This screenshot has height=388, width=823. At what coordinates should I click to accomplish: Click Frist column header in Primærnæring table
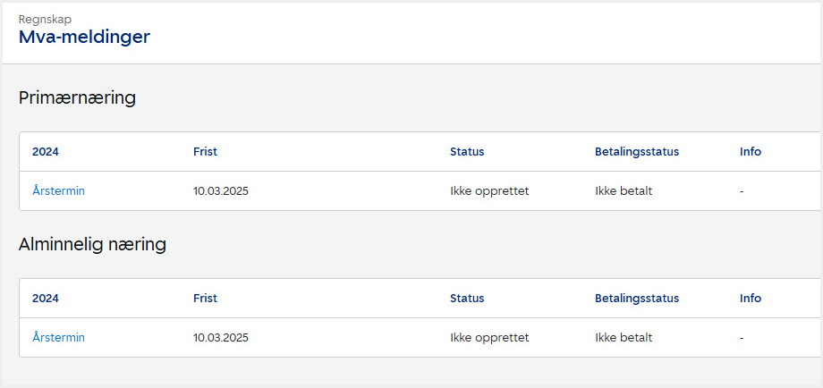pos(205,152)
